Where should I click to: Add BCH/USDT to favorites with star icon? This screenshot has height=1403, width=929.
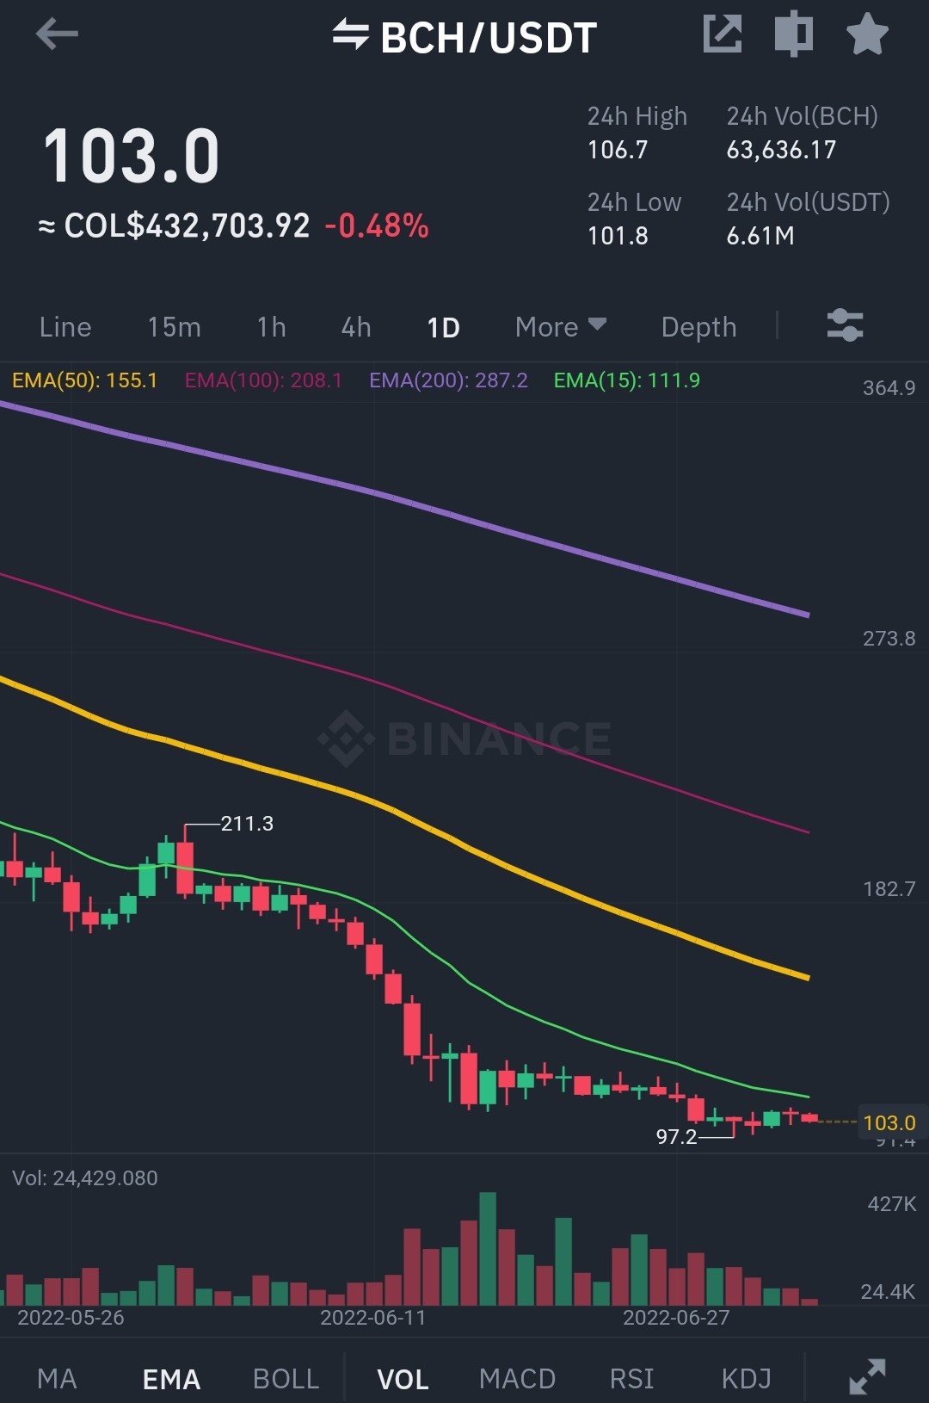coord(867,34)
